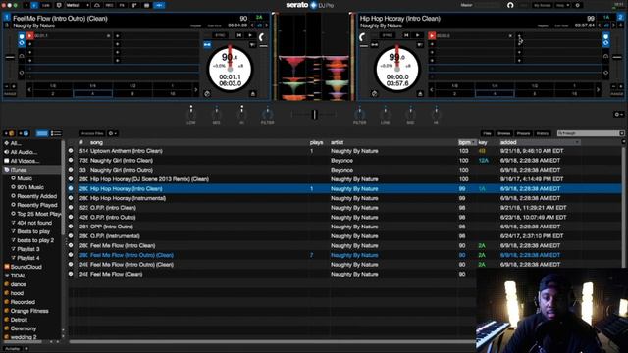Shift deck 2 loop sizes right arrow
Viewport: 628px width, 353px height.
(x=598, y=90)
